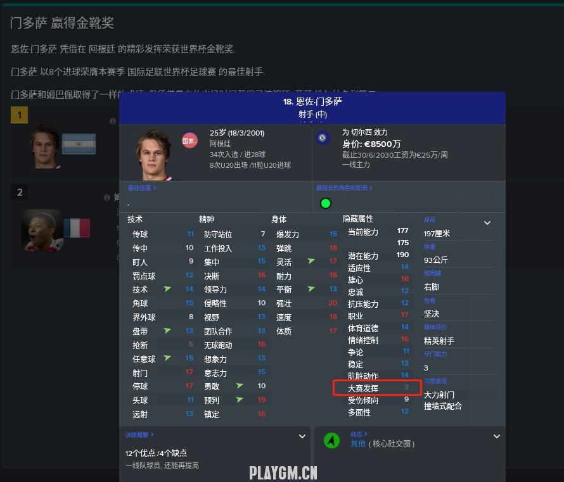564x482 pixels.
Task: Expand the training summary chevron
Action: (x=302, y=436)
